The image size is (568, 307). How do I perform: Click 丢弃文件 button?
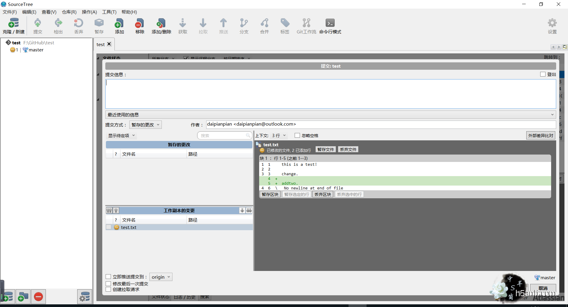pos(348,150)
